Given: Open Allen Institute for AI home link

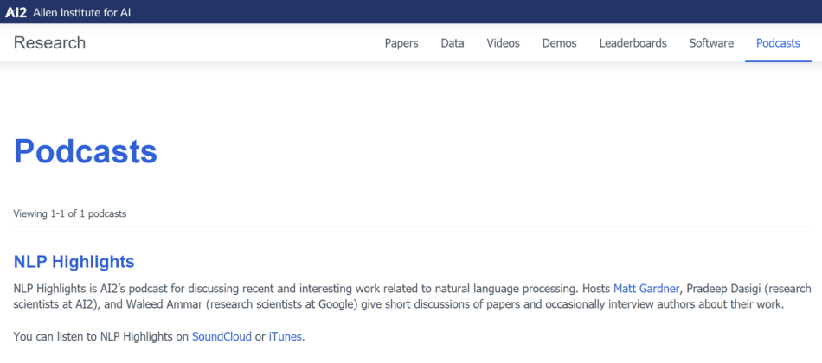Looking at the screenshot, I should click(x=82, y=12).
